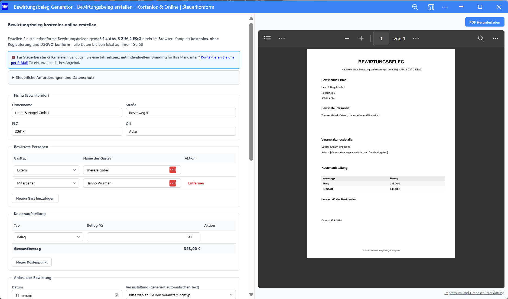Open Gasttyp dropdown showing Mitarbeiter
Image resolution: width=508 pixels, height=299 pixels.
(x=47, y=183)
